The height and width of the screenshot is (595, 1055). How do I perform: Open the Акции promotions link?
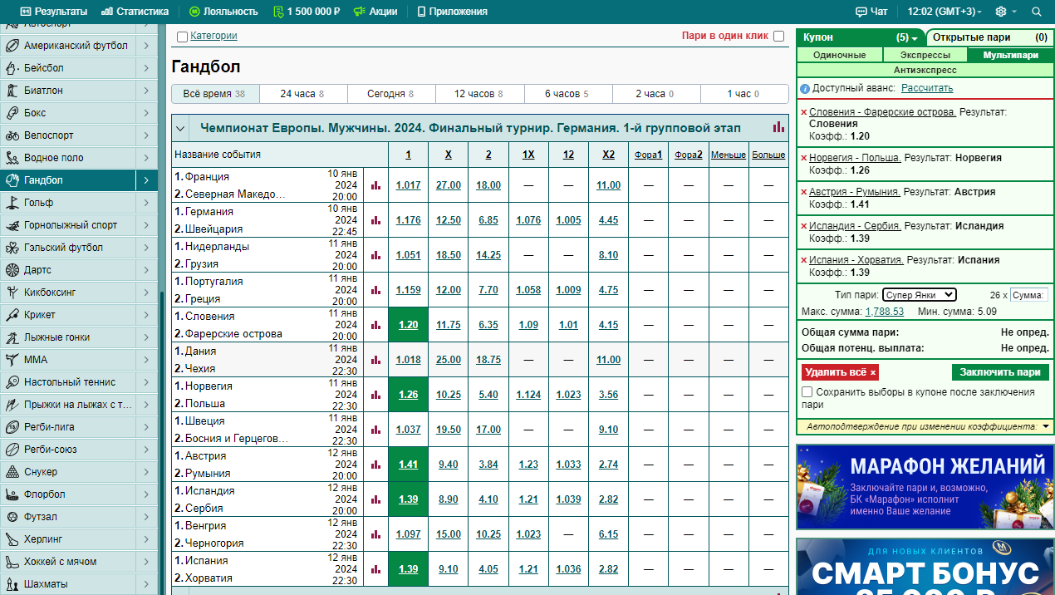(375, 12)
